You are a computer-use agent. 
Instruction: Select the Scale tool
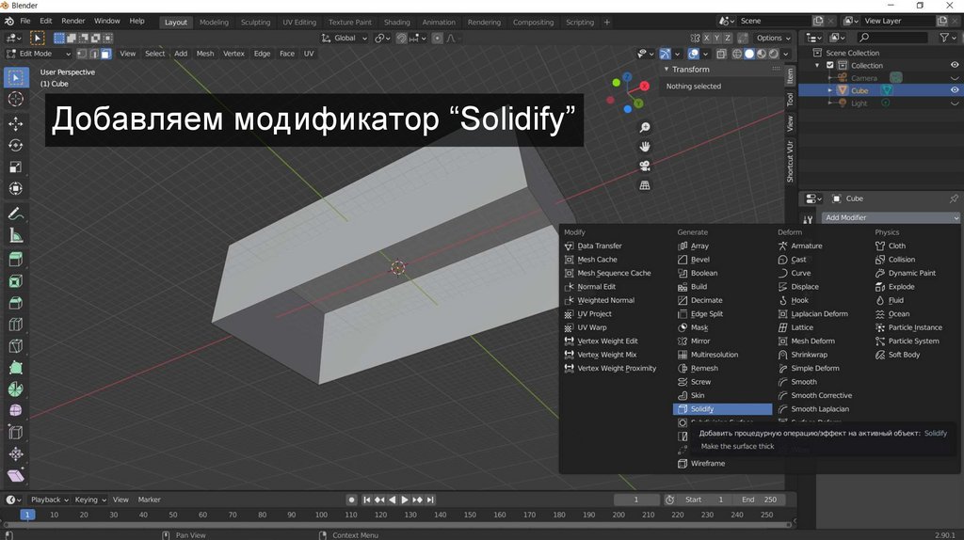click(x=16, y=167)
